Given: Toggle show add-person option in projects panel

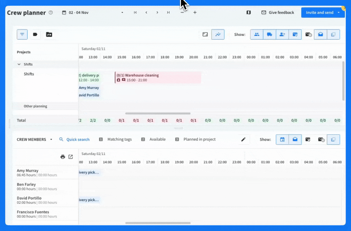Looking at the screenshot, I should click(x=282, y=34).
